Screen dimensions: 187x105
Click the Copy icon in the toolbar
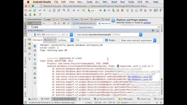pos(54,10)
